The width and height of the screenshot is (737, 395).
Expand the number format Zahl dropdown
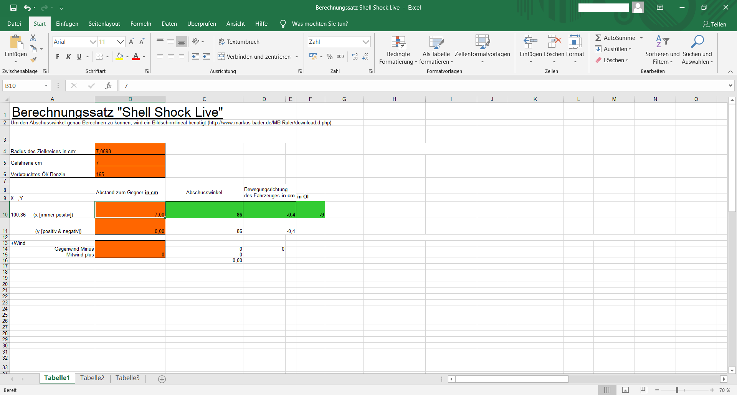365,42
